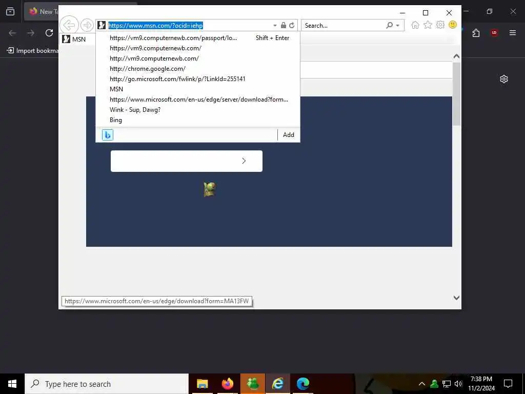Click the IE scrollbar up arrow
This screenshot has height=394, width=525.
456,56
